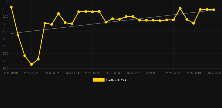Click the 2025-06-20 x-axis date label
Screen dimensions: 222x108
point(214,73)
